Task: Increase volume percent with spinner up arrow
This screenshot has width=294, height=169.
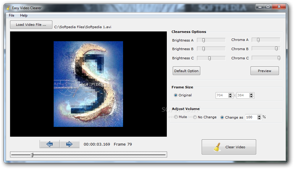Action: point(259,116)
